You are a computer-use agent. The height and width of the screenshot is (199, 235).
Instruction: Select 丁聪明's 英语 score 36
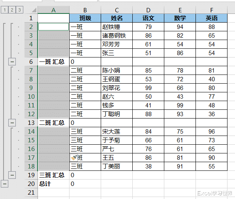211,114
